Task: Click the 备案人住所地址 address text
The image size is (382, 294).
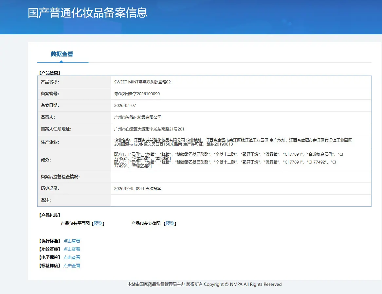Action: (x=149, y=129)
